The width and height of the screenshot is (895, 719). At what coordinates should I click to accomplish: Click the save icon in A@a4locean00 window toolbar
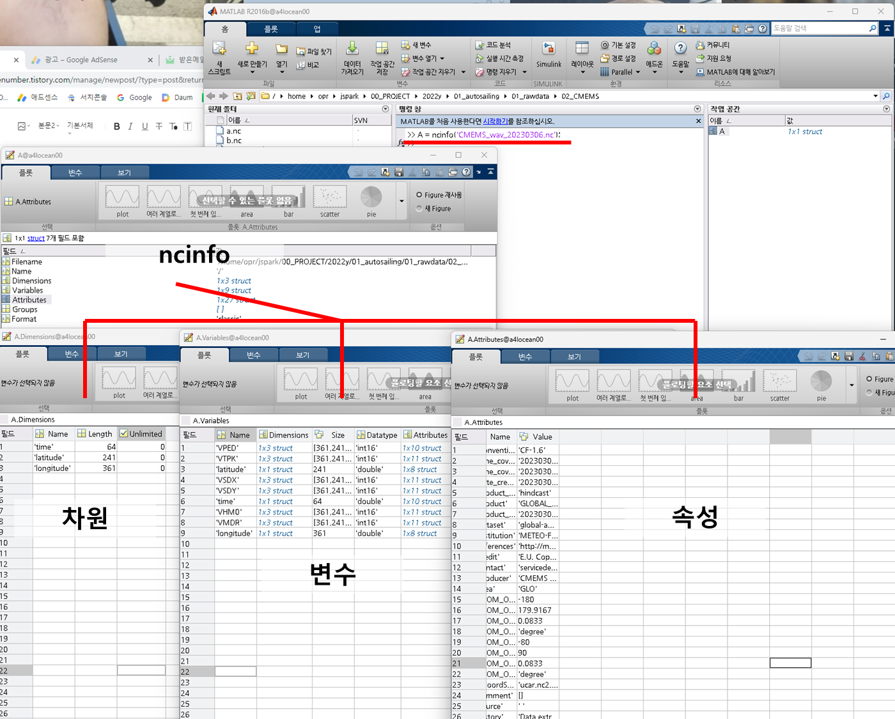(399, 172)
